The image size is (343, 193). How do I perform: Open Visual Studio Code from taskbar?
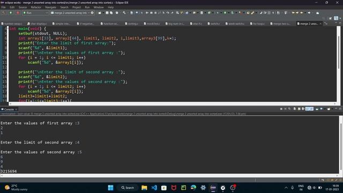[x=154, y=188]
